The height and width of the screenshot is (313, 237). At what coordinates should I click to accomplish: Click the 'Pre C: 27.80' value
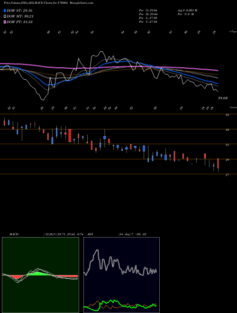(148, 22)
